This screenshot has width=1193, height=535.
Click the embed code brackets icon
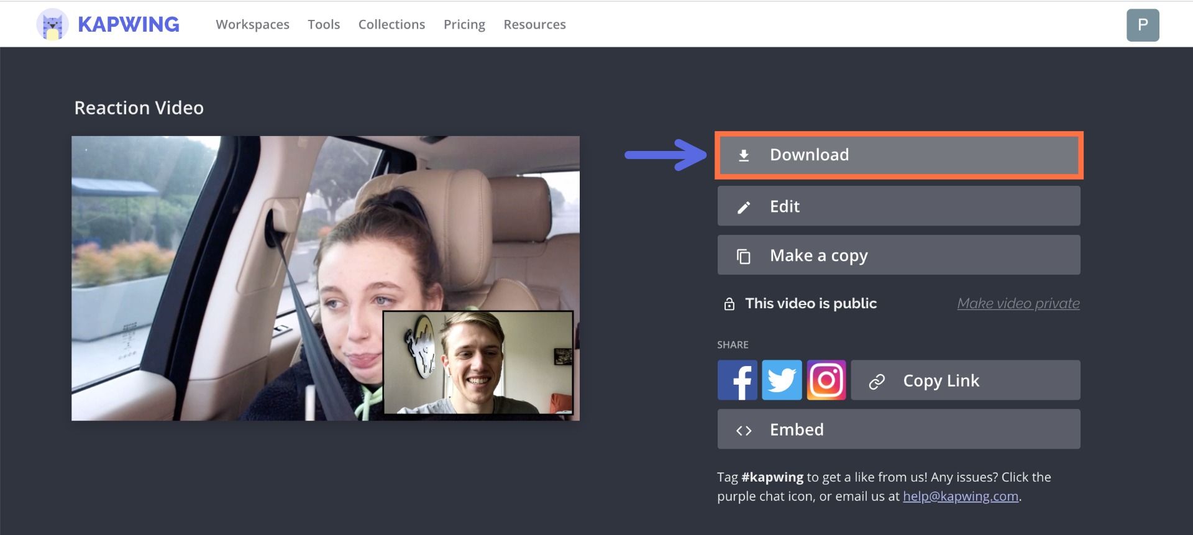[743, 430]
